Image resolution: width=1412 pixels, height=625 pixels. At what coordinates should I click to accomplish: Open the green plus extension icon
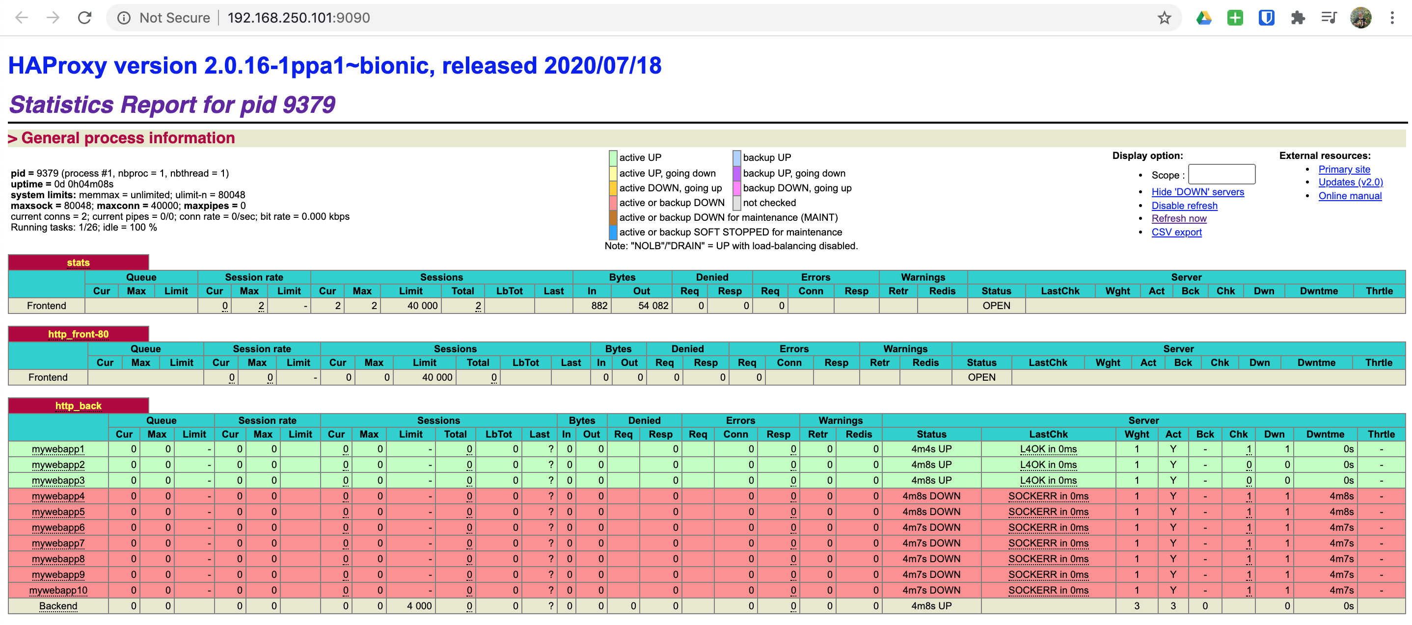[1235, 18]
